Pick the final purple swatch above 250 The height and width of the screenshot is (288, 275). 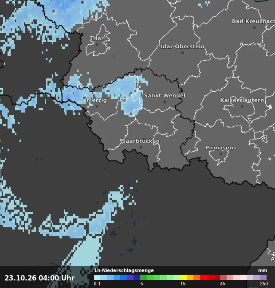(x=263, y=277)
